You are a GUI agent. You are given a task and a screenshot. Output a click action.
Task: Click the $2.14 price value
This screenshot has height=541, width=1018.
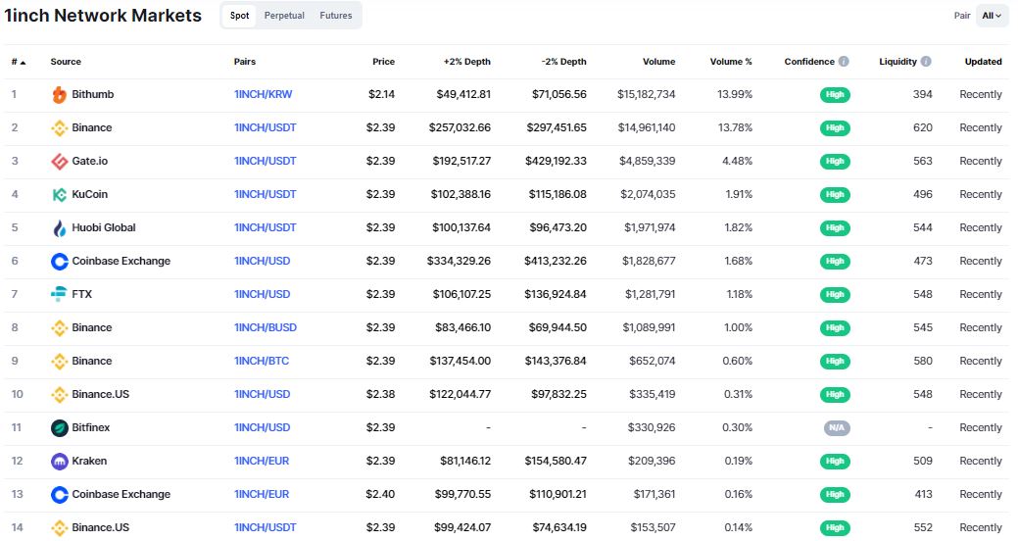coord(382,94)
